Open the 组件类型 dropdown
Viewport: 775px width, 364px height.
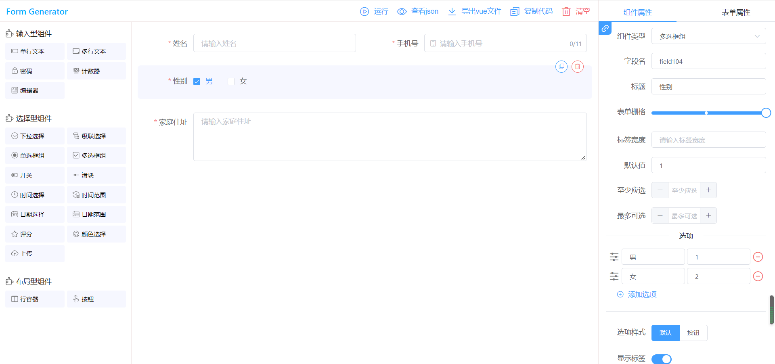tap(709, 36)
